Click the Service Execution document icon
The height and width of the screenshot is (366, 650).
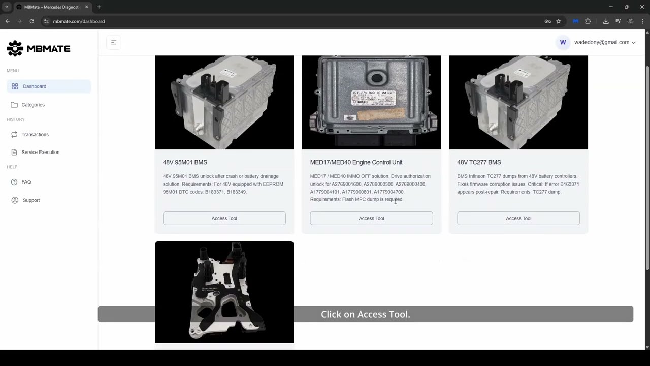click(14, 152)
